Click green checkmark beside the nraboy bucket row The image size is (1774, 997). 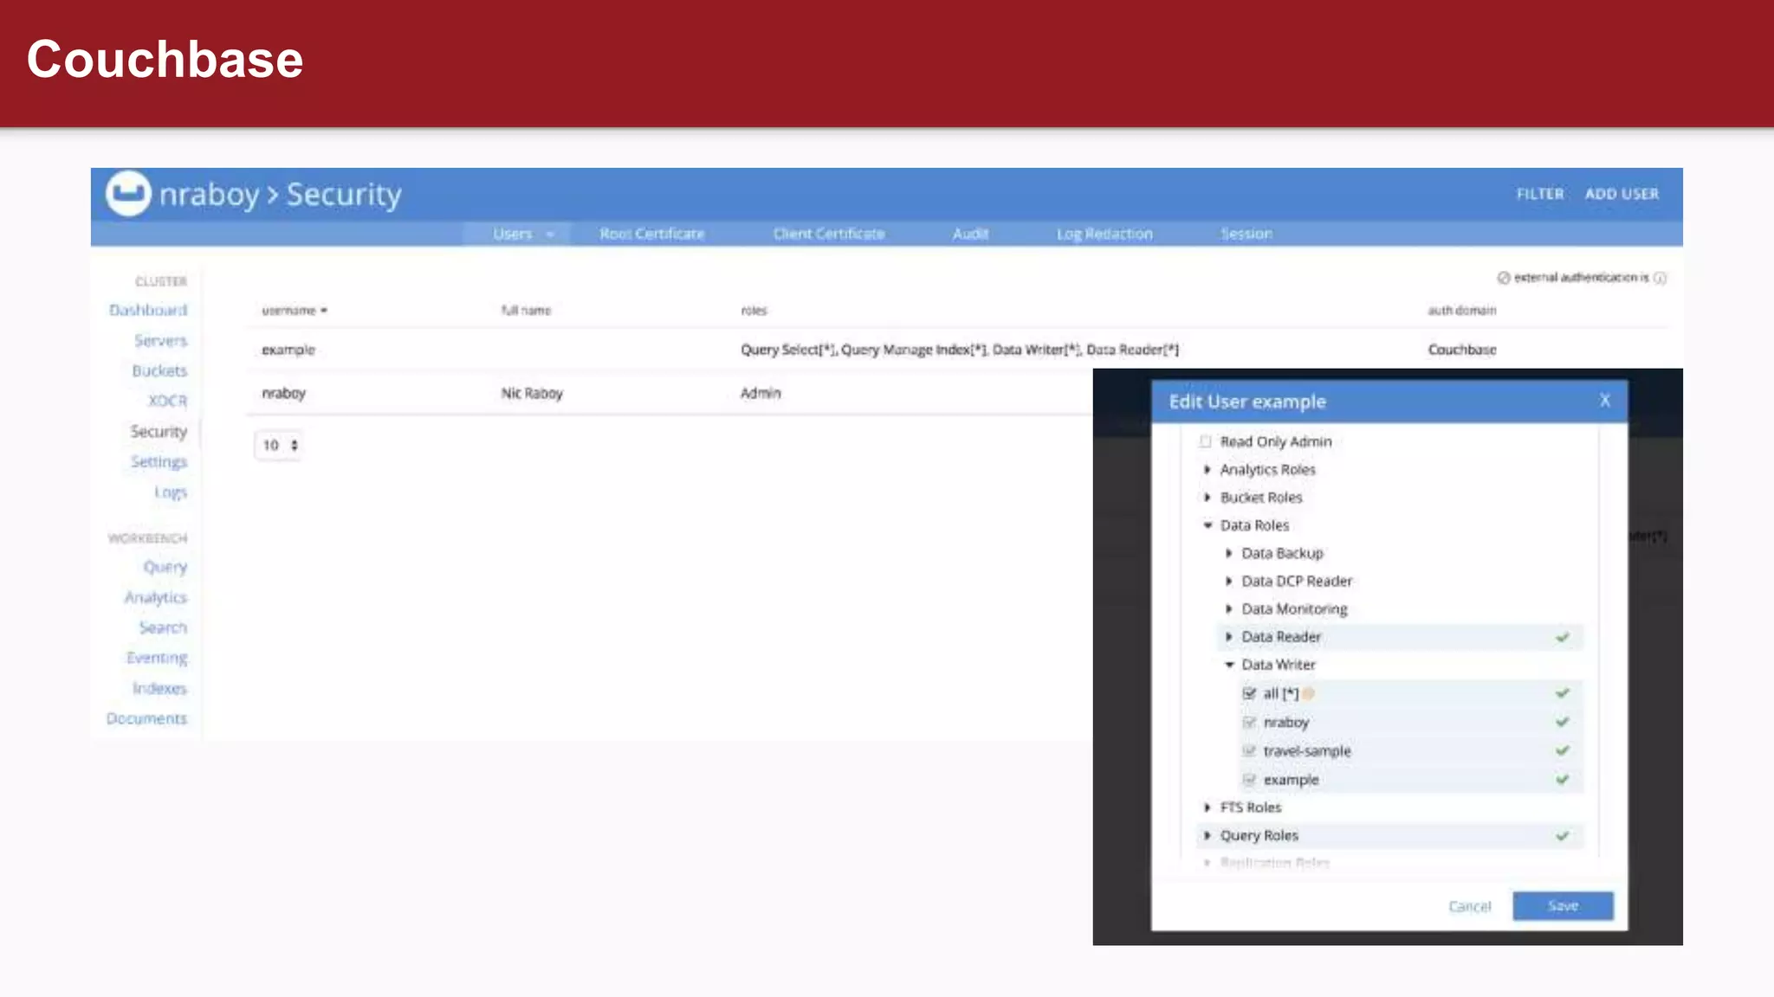coord(1563,722)
